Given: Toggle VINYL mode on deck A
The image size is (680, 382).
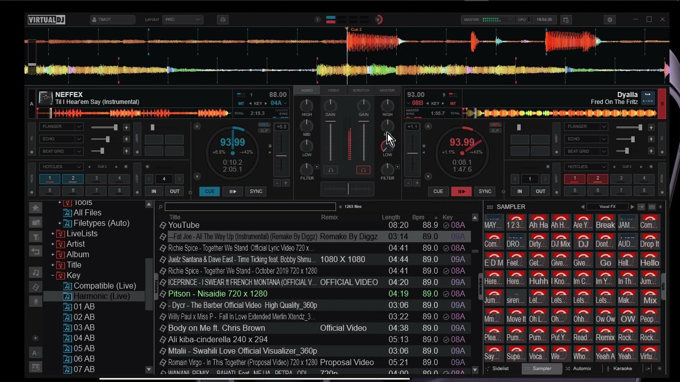Looking at the screenshot, I should [264, 125].
